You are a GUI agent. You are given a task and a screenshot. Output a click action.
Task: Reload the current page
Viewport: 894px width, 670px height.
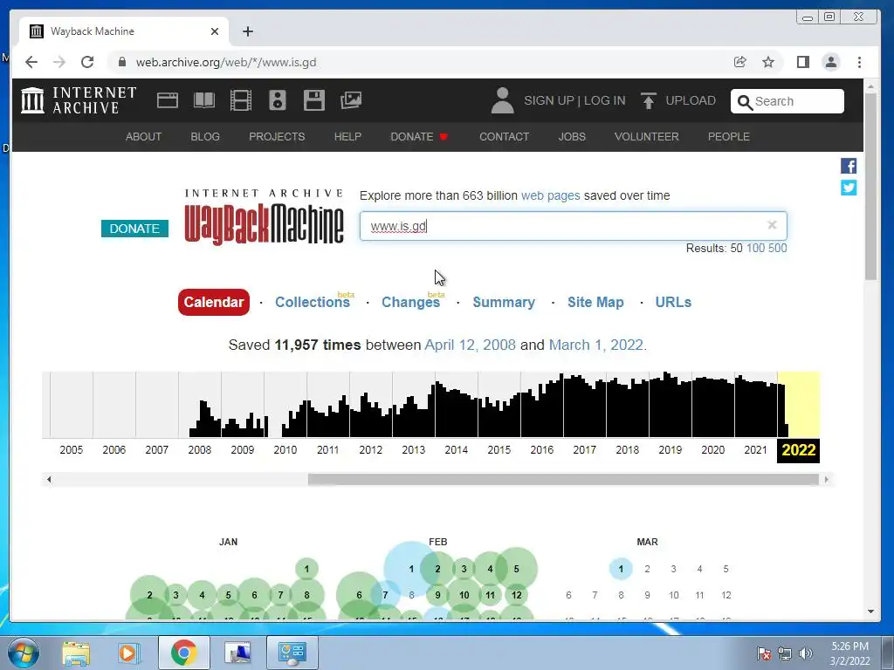[87, 62]
